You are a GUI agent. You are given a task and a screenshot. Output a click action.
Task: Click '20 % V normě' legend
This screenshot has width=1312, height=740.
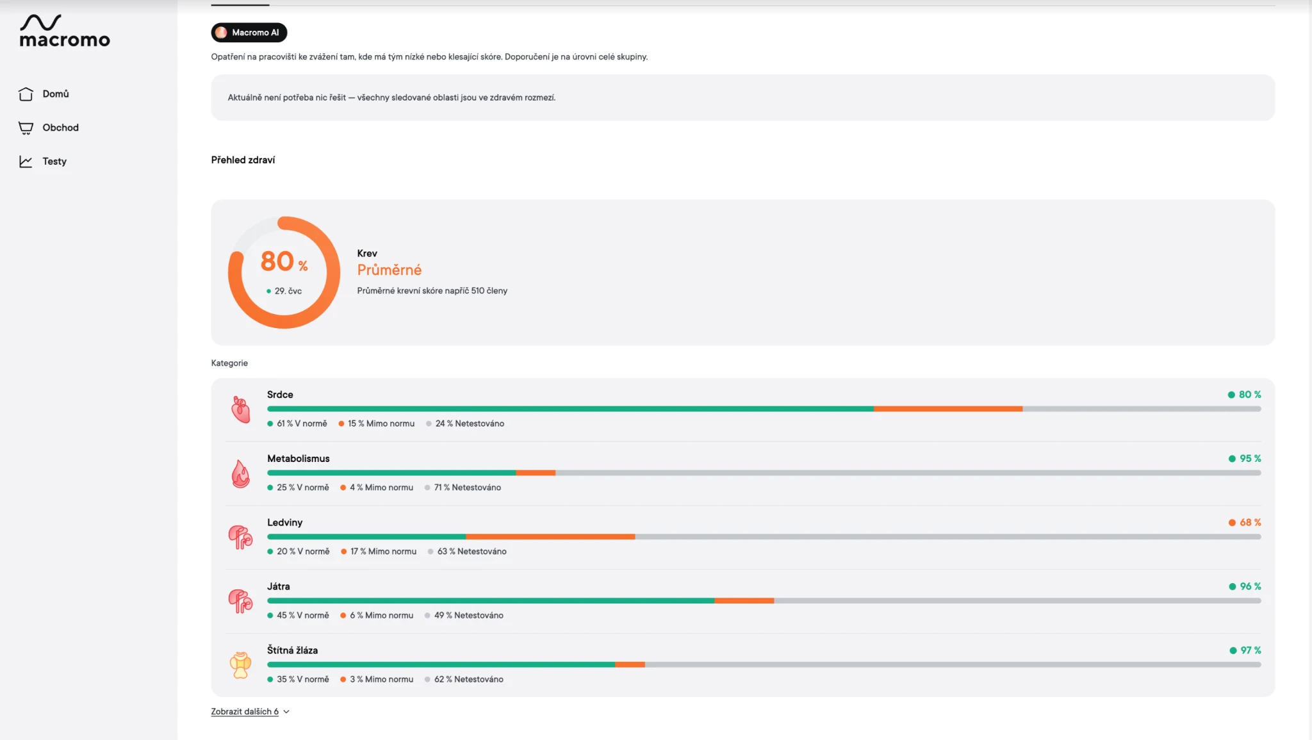click(x=299, y=552)
